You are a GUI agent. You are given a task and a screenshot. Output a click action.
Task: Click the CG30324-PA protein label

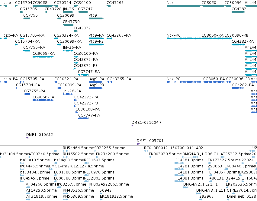66,79
